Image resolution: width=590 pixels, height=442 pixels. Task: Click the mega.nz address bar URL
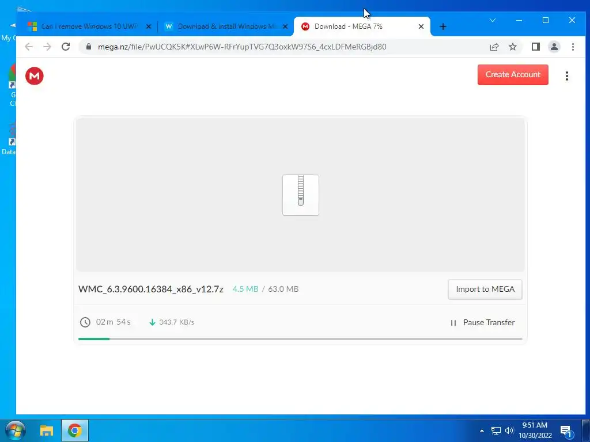click(x=242, y=47)
